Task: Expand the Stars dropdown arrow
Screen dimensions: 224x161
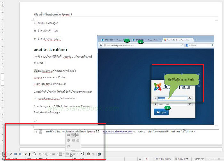Action: [77, 154]
